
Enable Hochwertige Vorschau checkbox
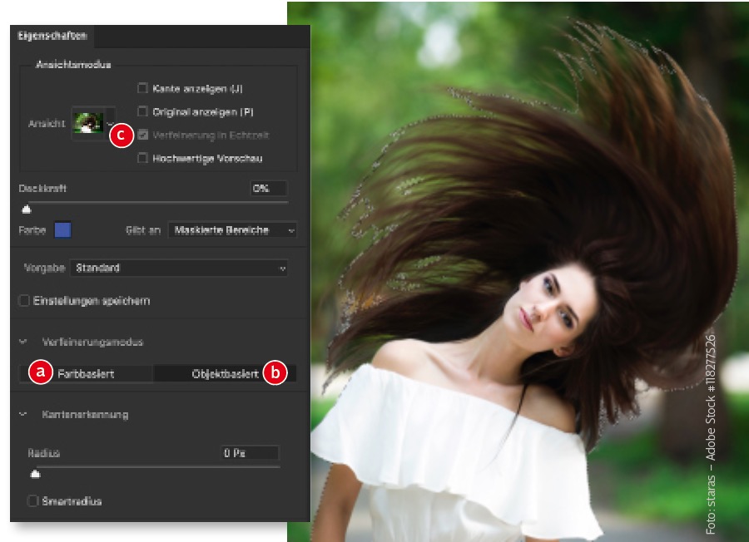(x=143, y=158)
